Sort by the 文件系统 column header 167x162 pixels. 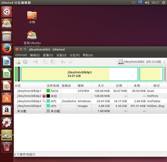click(x=53, y=86)
